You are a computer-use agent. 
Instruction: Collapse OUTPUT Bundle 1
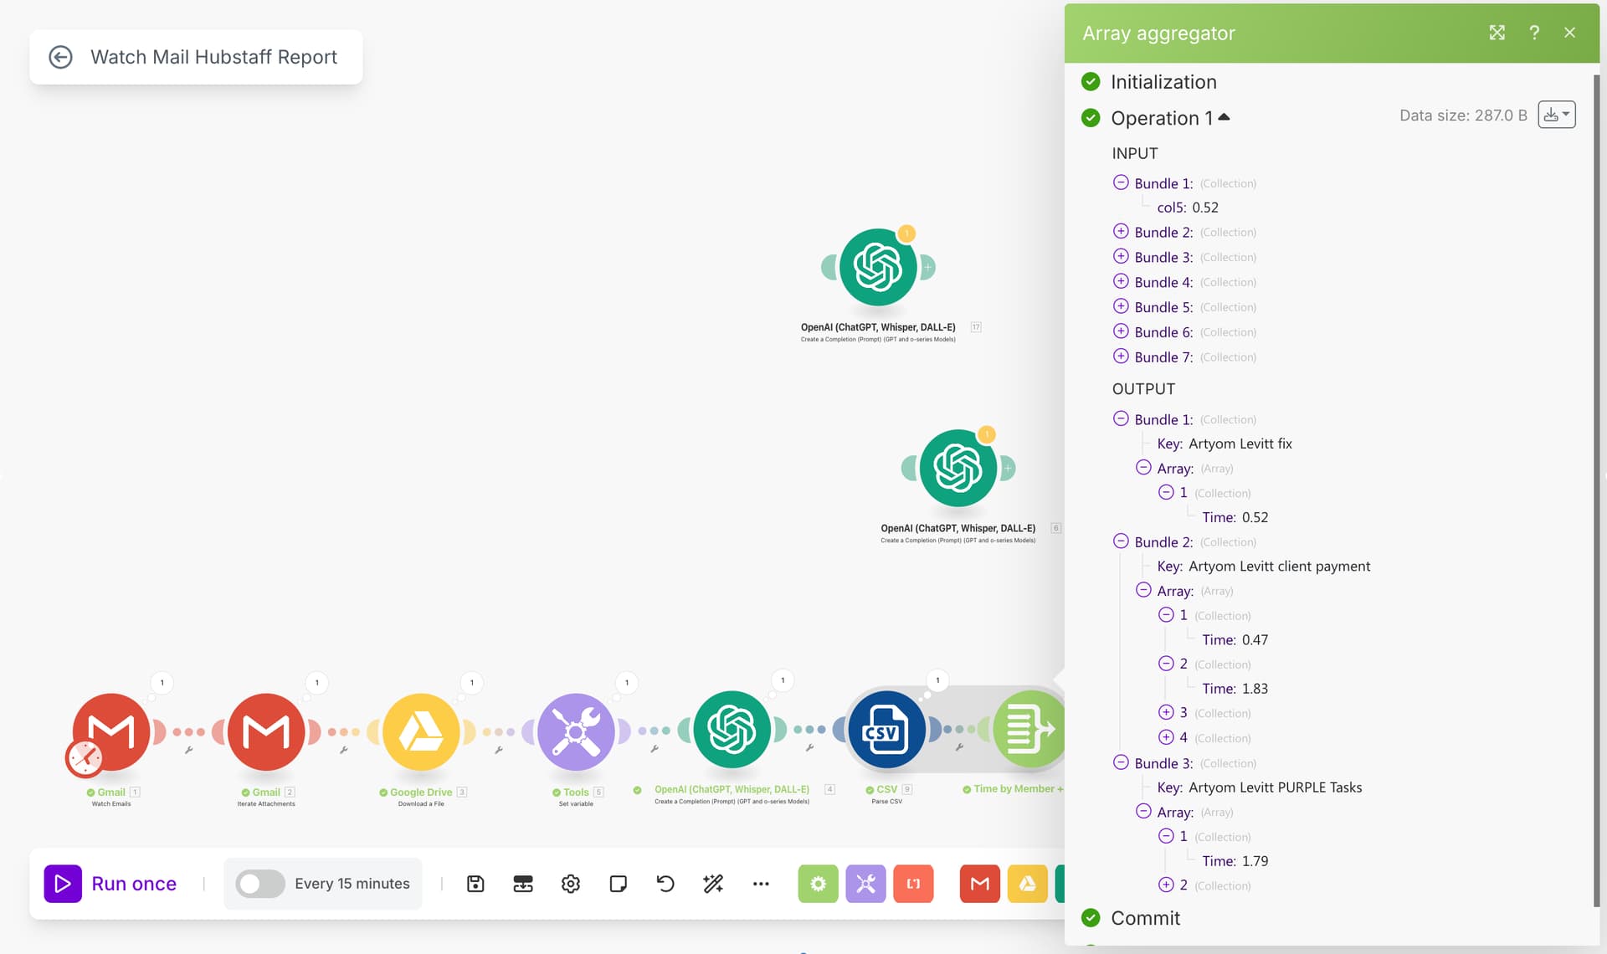click(x=1121, y=418)
